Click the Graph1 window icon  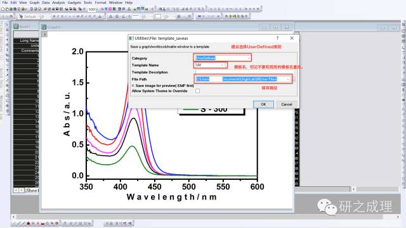[x=44, y=27]
